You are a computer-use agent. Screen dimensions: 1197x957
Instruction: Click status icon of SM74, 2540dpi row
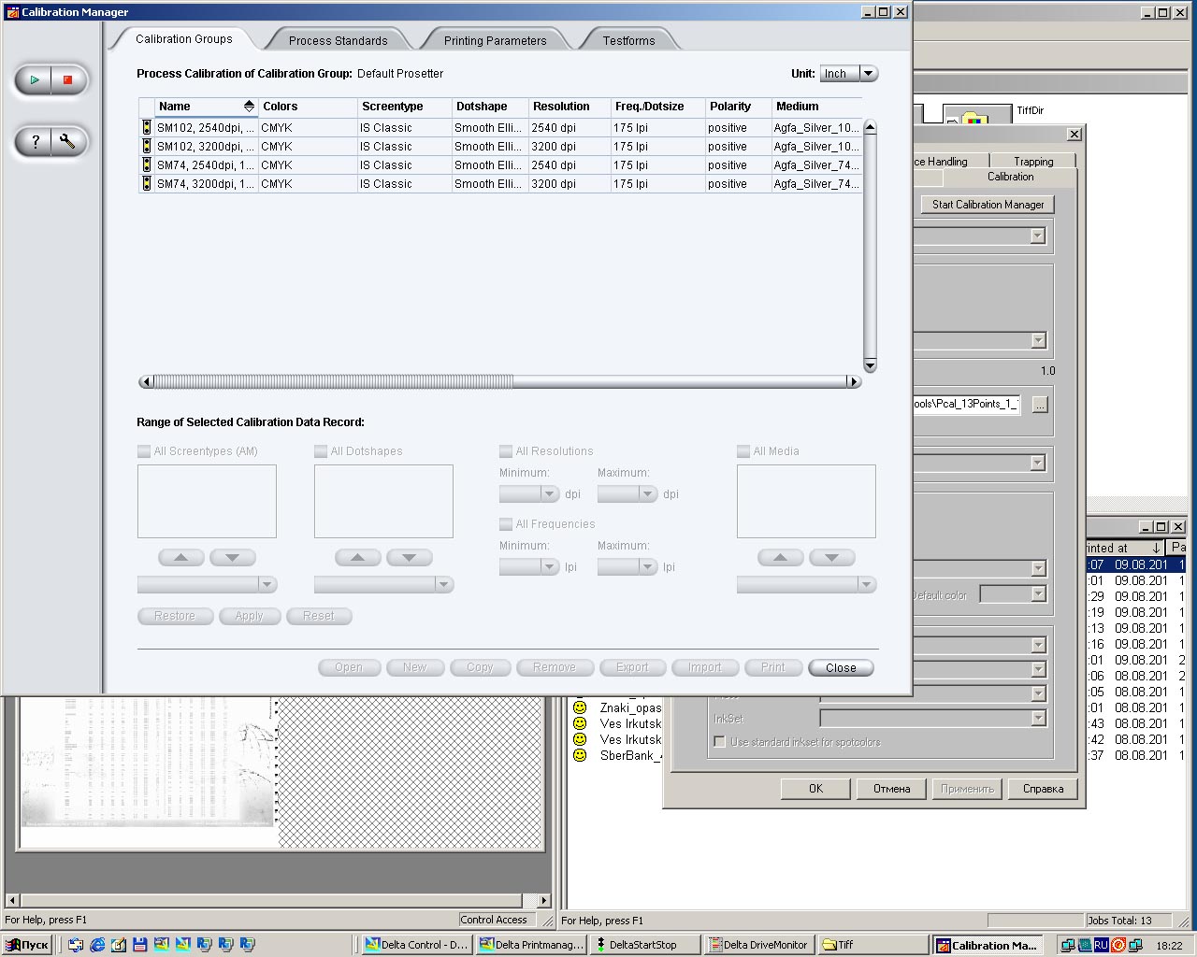coord(146,165)
